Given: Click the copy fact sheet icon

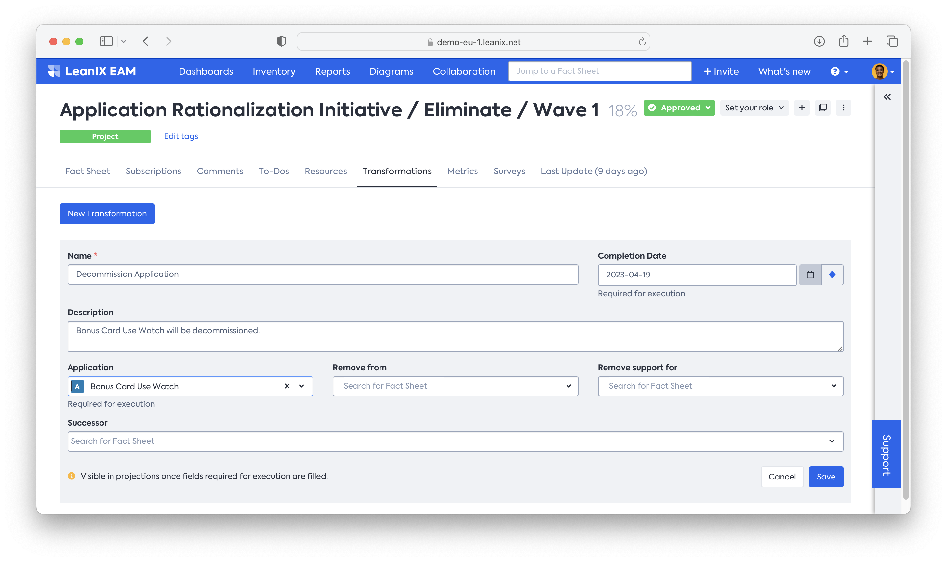Looking at the screenshot, I should (822, 108).
